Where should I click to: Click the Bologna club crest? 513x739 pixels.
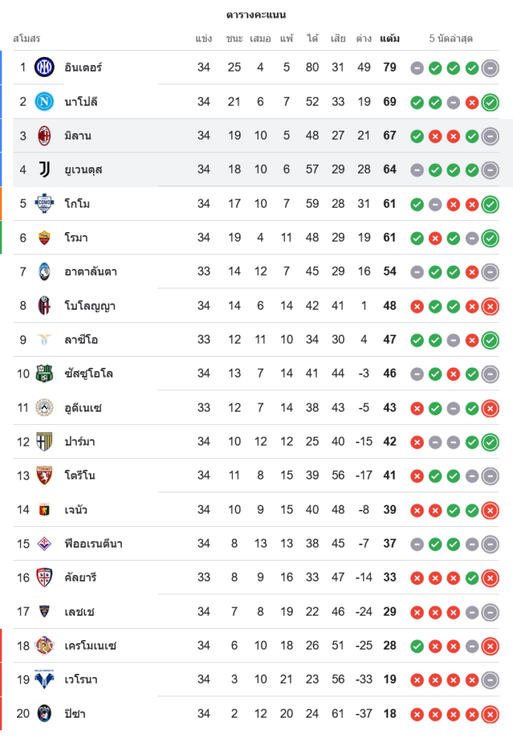(44, 306)
